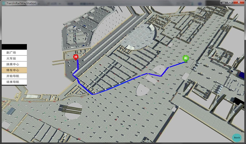The height and width of the screenshot is (144, 246).
Task: Click the TianJinRailWayStation app icon in title bar
Action: pos(4,3)
